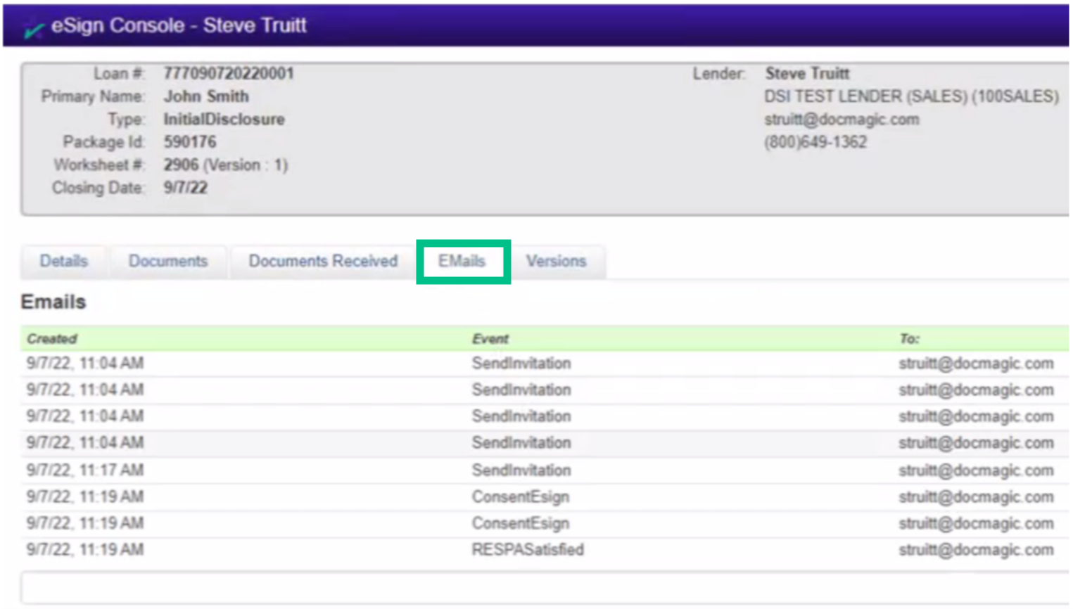Click recipient email in RESPASatisfied row
This screenshot has height=609, width=1073.
tap(976, 550)
